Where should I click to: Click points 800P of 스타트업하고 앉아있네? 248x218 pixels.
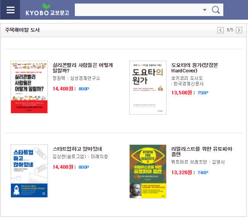point(84,167)
